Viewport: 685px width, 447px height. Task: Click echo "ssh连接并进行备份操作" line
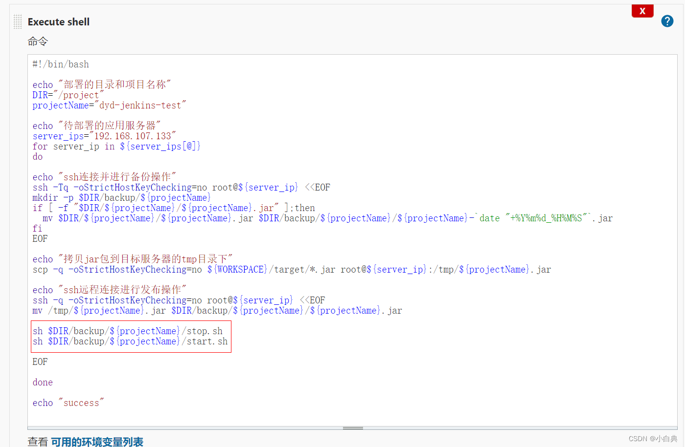104,177
